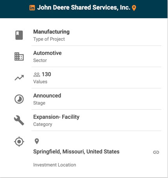Click the Expansion- Facility category value
168x178 pixels.
click(56, 117)
